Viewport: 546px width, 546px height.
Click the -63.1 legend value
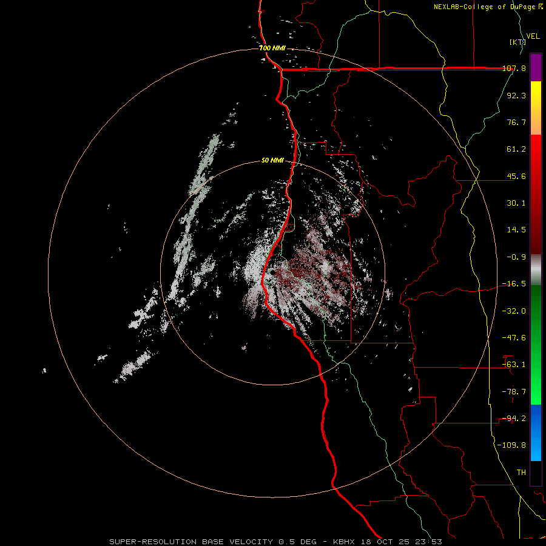(x=514, y=365)
